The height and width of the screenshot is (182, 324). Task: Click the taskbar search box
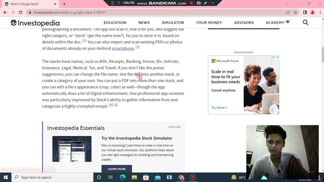[52, 177]
